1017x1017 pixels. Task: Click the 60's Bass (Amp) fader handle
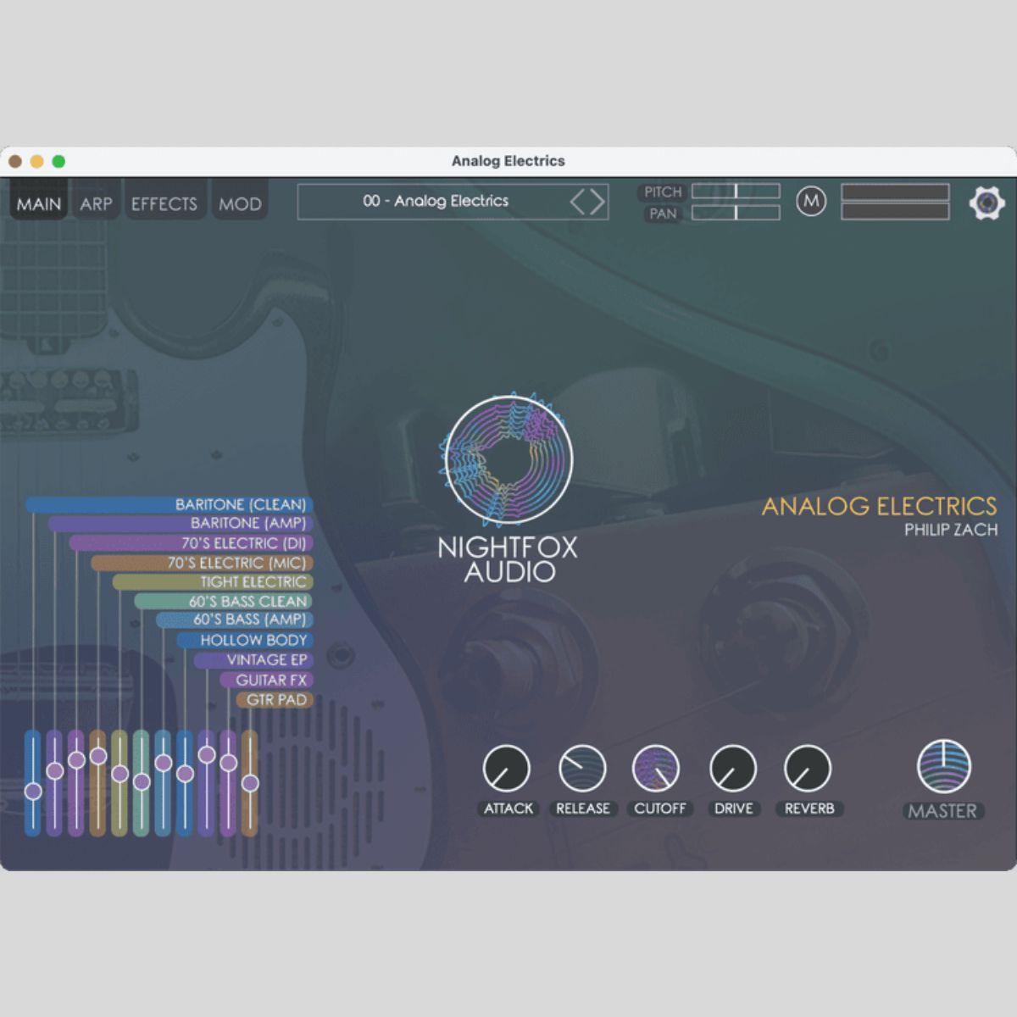[x=164, y=762]
